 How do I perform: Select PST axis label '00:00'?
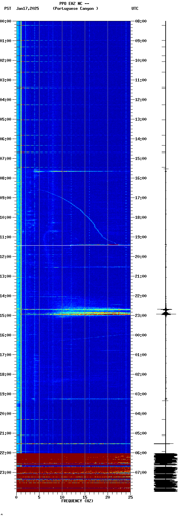pos(6,21)
